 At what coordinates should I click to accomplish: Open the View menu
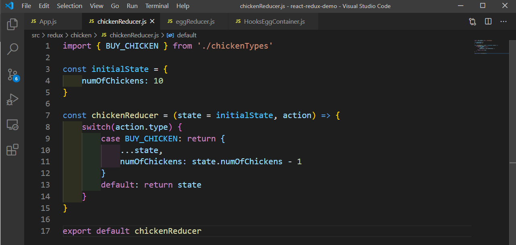coord(97,6)
